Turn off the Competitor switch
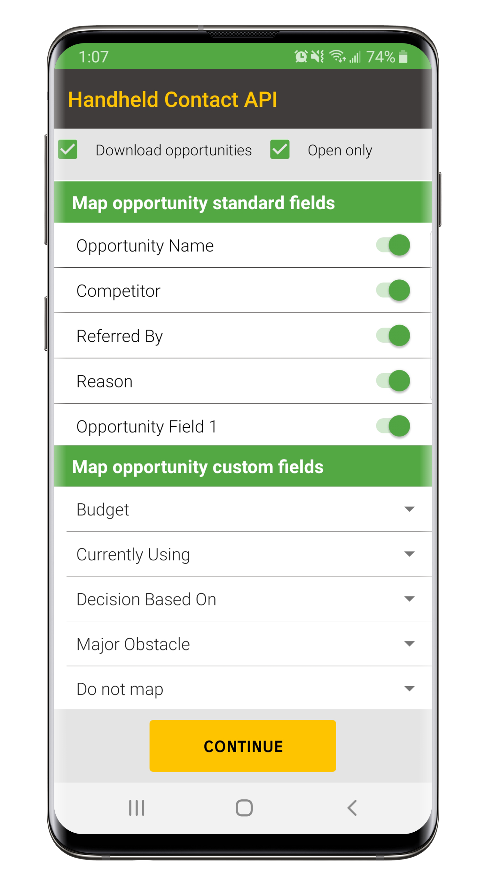Viewport: 486px width, 886px height. click(x=393, y=290)
